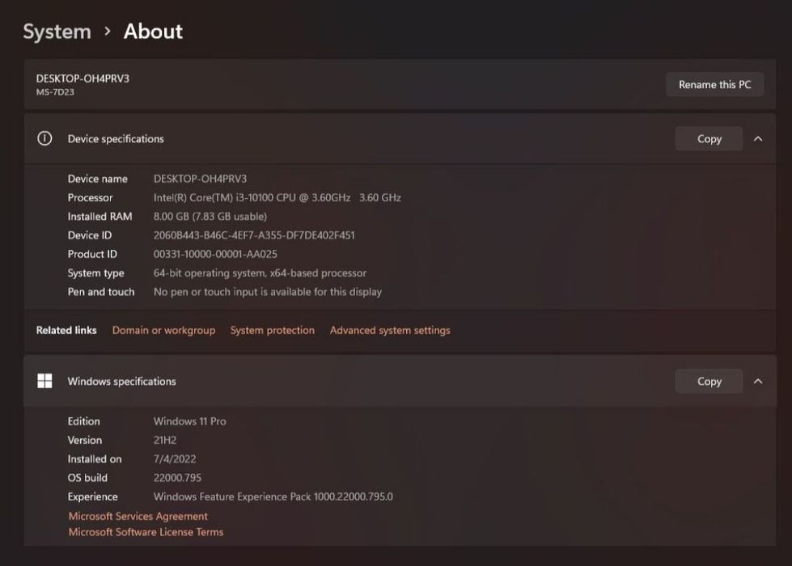Select the No pen or touch input text
This screenshot has height=566, width=792.
point(268,292)
